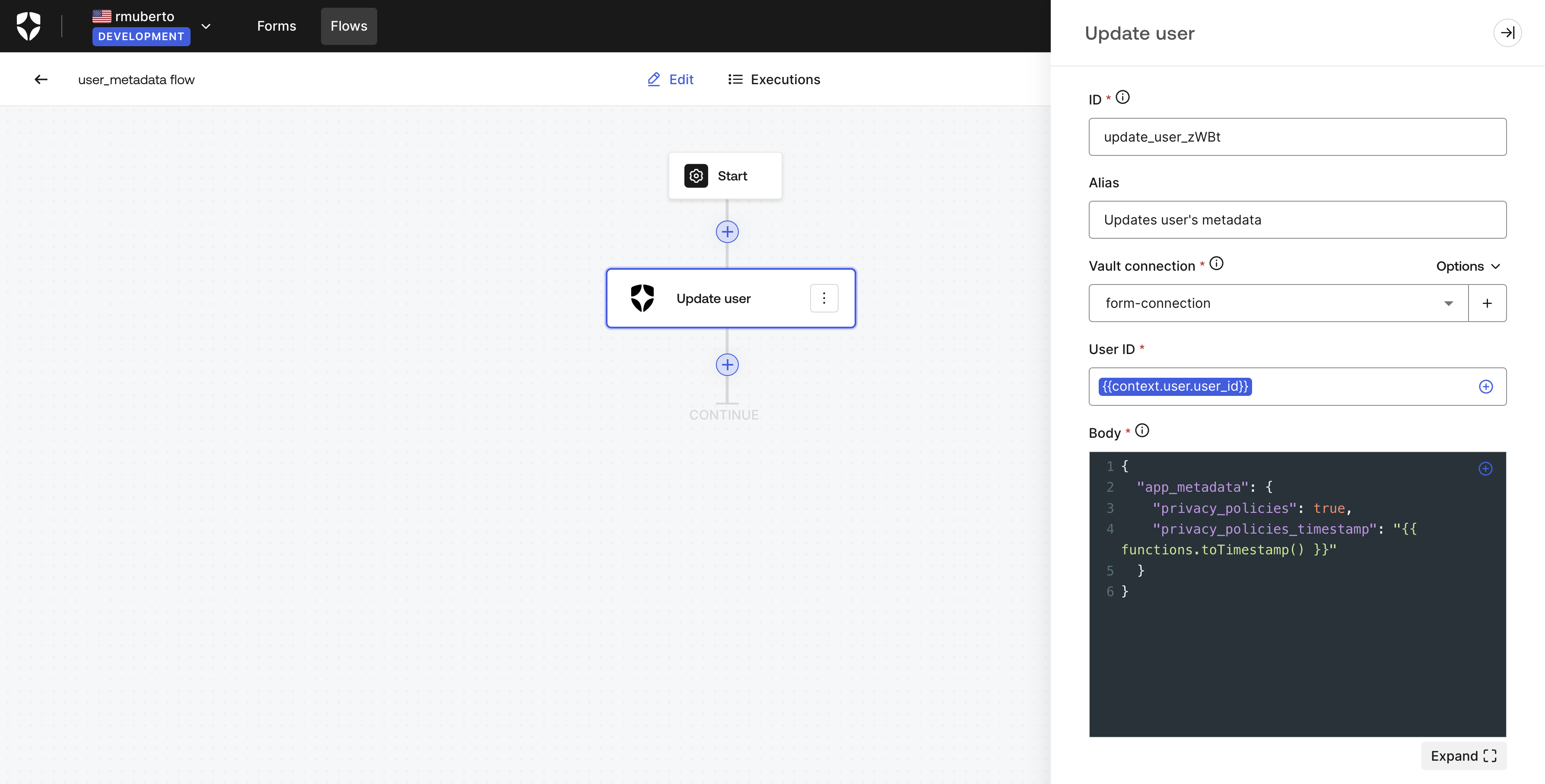Click the Auth0 shield logo in top bar
Image resolution: width=1545 pixels, height=784 pixels.
[x=28, y=26]
